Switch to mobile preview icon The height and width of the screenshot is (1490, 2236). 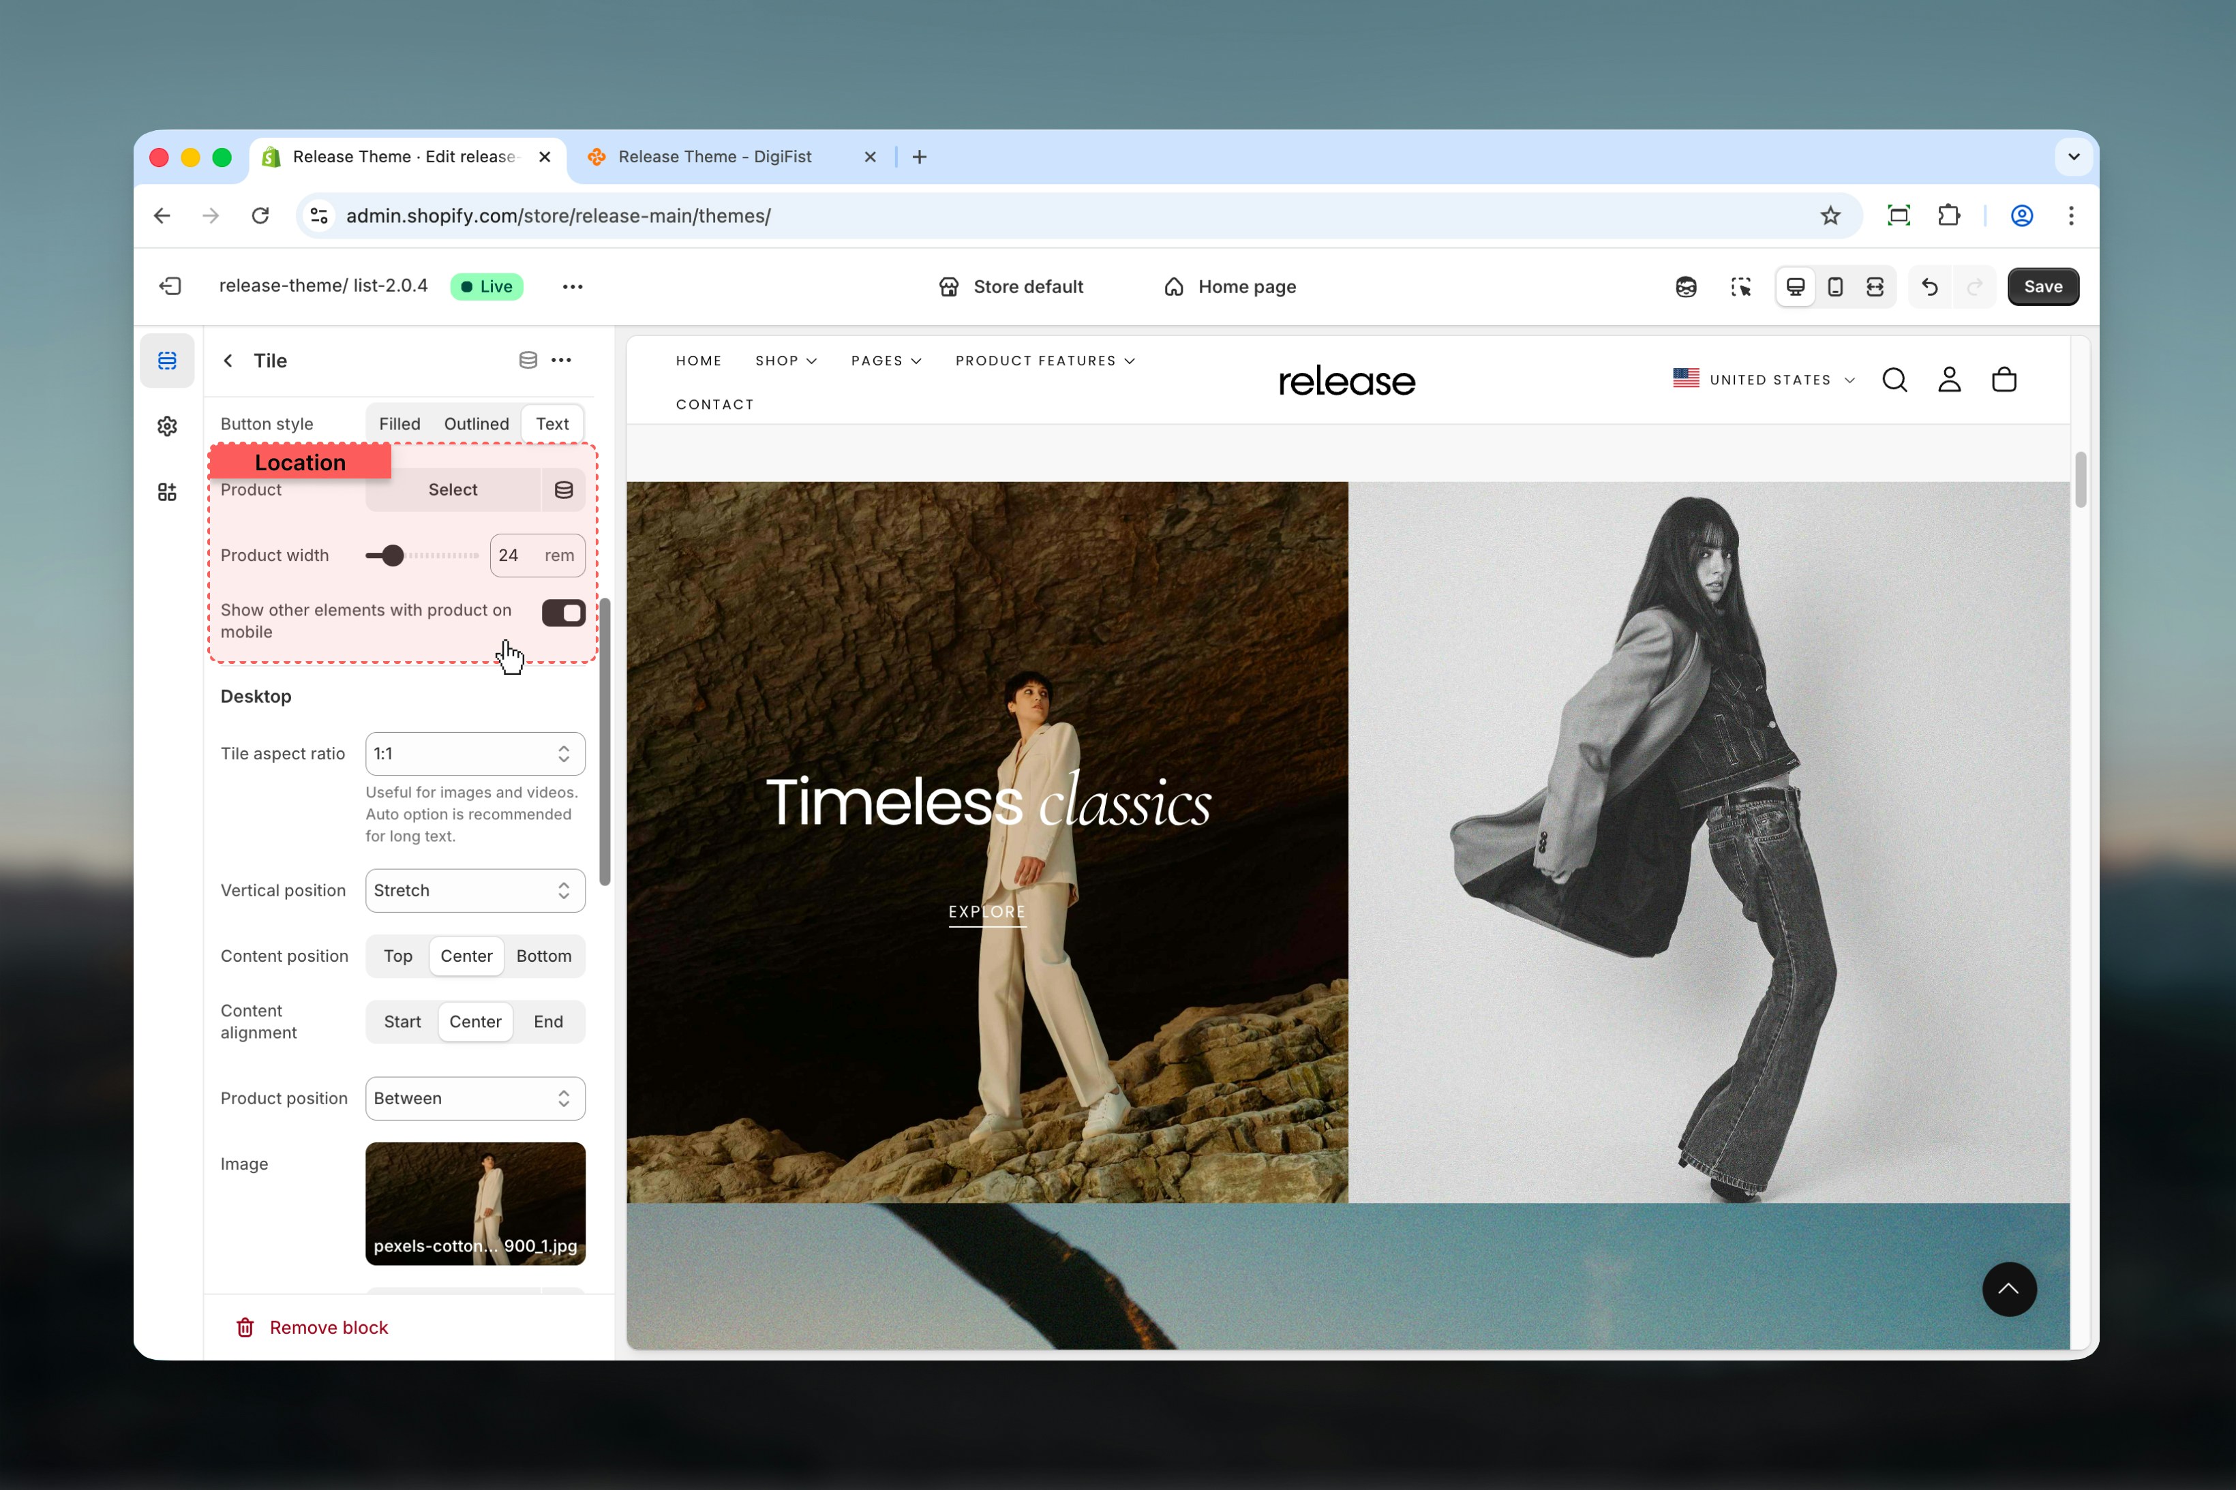[1835, 286]
